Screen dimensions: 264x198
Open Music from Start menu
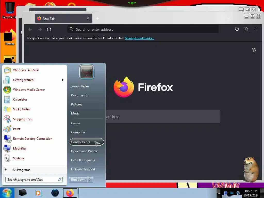pyautogui.click(x=75, y=113)
